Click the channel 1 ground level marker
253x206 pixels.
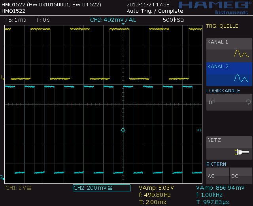(2, 78)
